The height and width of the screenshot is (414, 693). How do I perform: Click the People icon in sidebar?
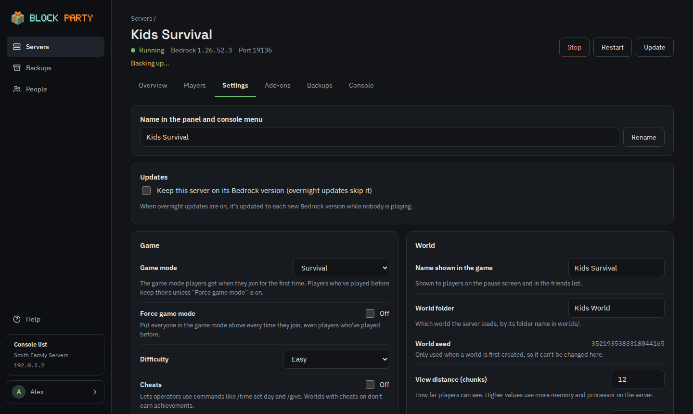click(x=17, y=89)
